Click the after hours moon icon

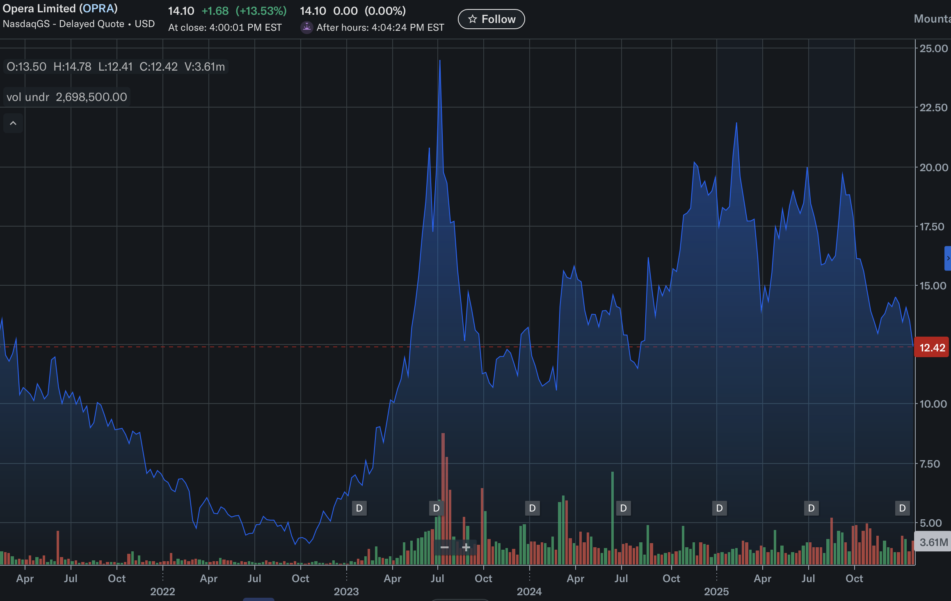point(306,28)
